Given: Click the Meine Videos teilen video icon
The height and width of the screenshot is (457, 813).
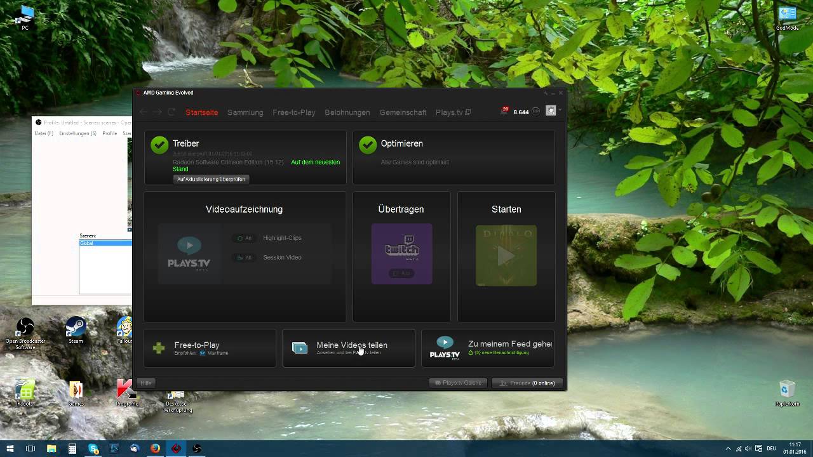Looking at the screenshot, I should point(300,348).
